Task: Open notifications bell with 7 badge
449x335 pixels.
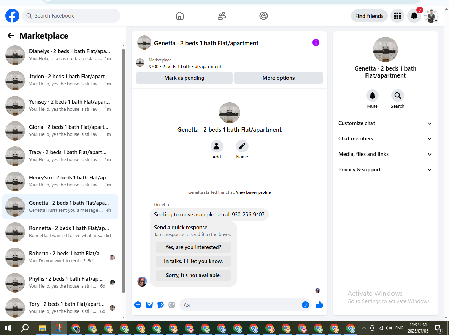Action: click(x=414, y=16)
